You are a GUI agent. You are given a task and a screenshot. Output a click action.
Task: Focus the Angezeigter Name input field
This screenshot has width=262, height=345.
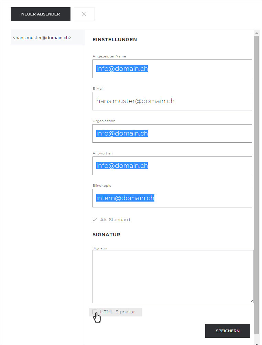click(172, 69)
